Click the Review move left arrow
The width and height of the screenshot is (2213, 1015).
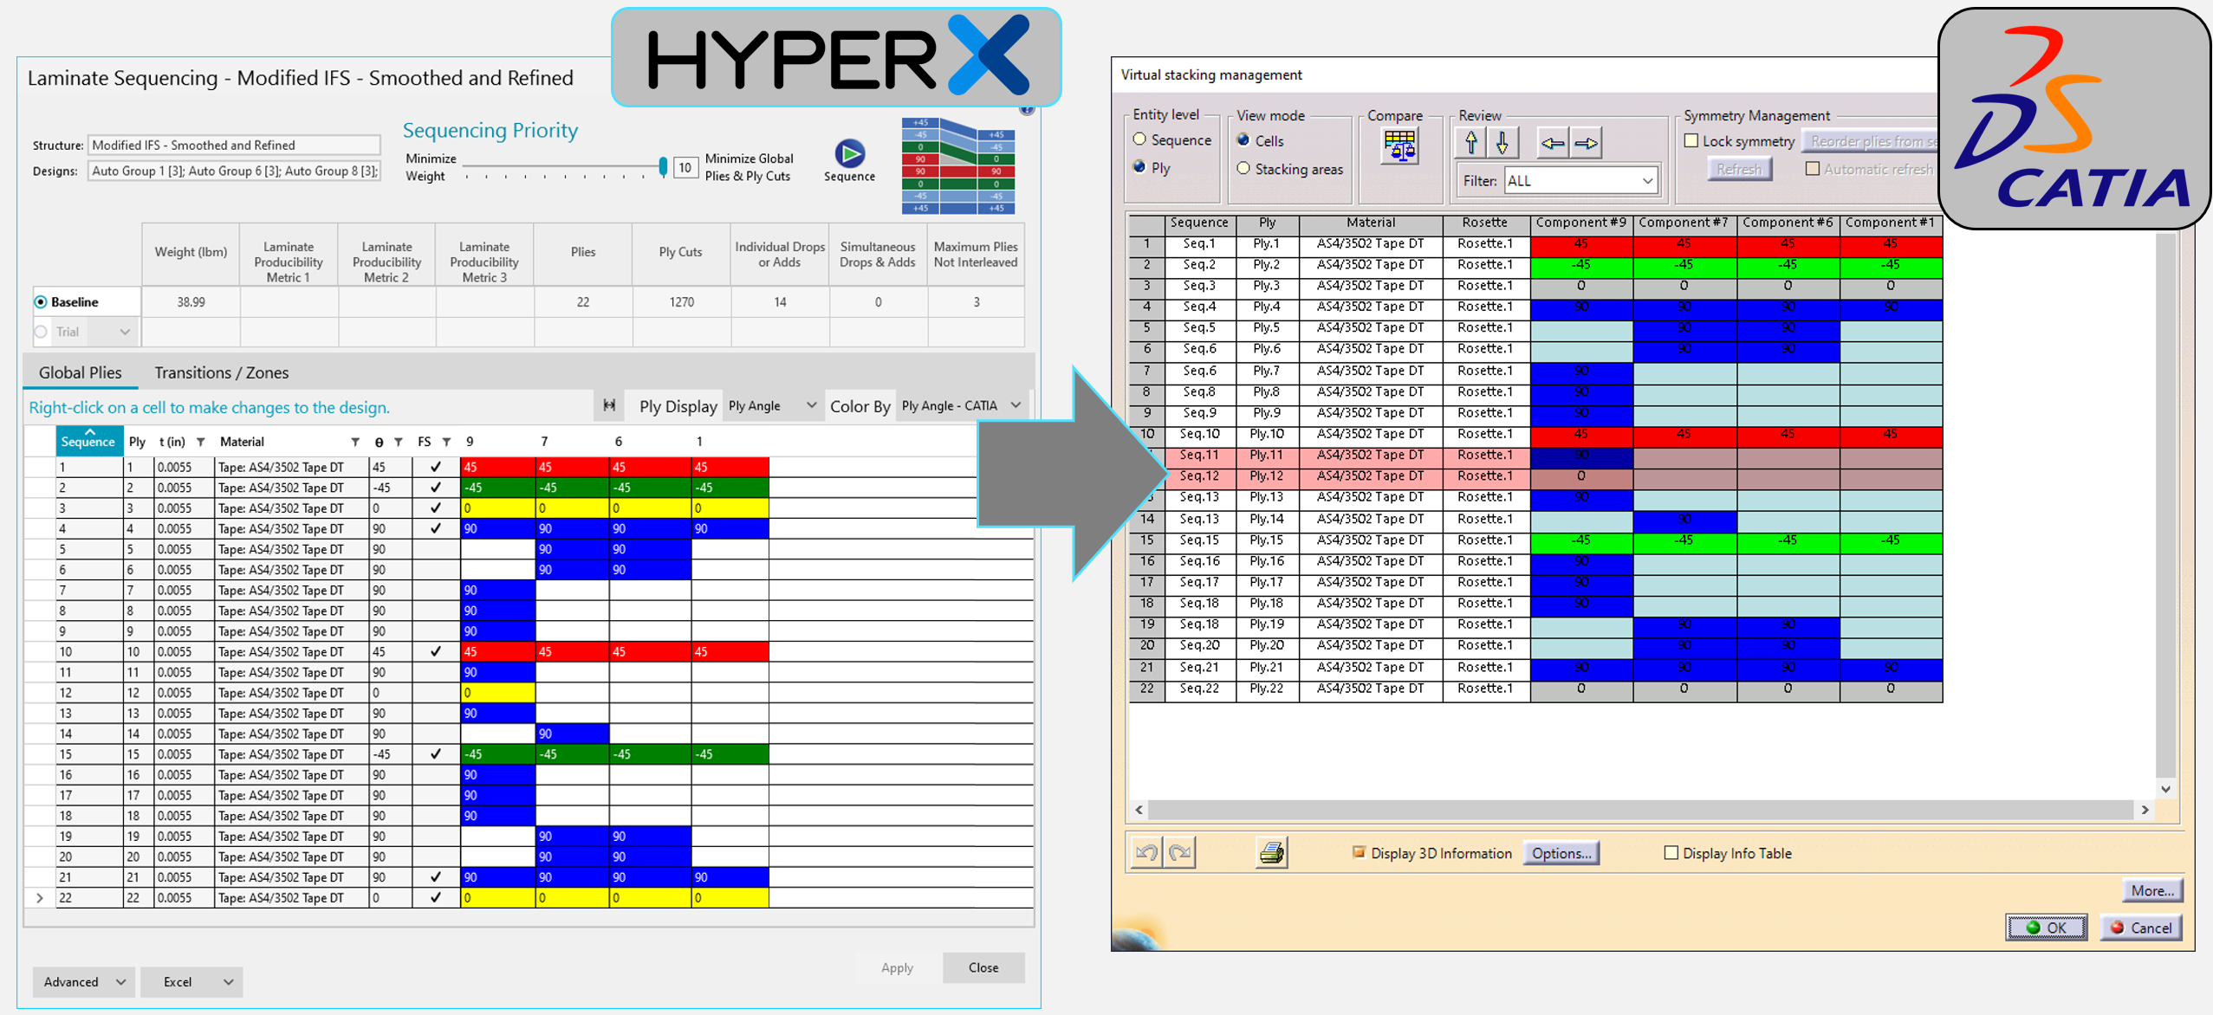[1553, 143]
